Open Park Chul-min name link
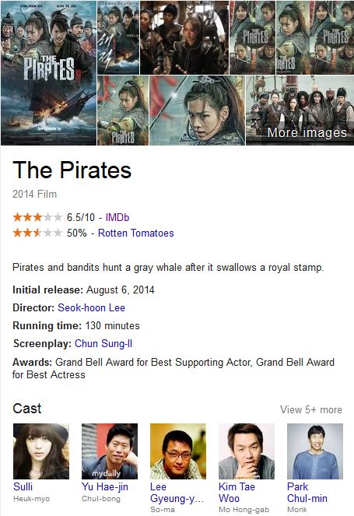This screenshot has height=516, width=354. click(307, 493)
